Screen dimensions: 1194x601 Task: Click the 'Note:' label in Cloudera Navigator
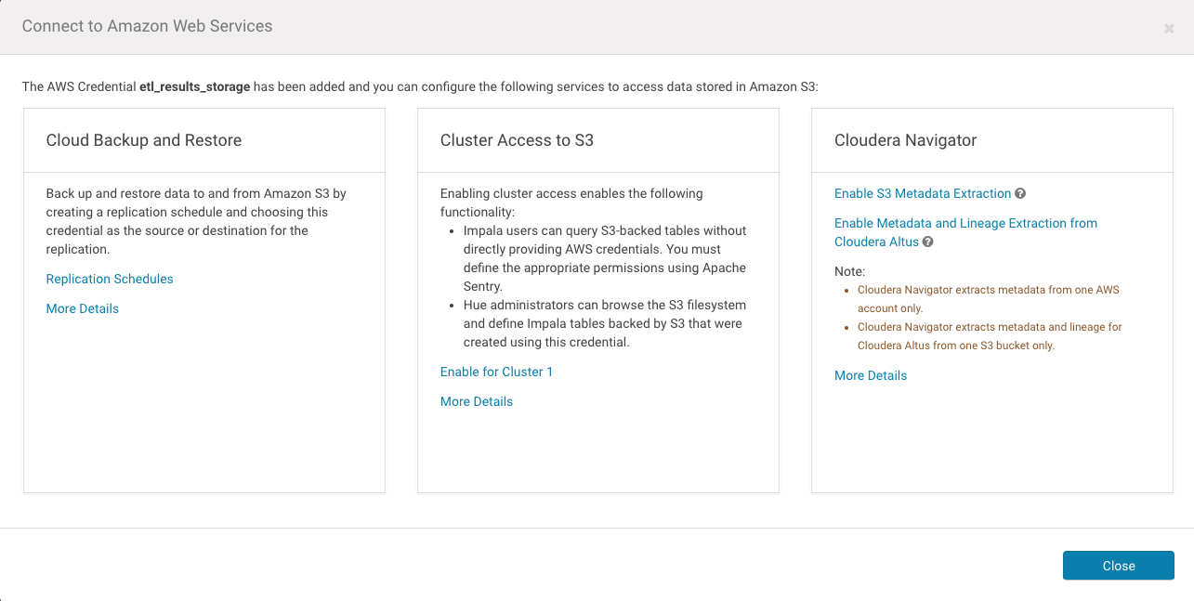849,271
